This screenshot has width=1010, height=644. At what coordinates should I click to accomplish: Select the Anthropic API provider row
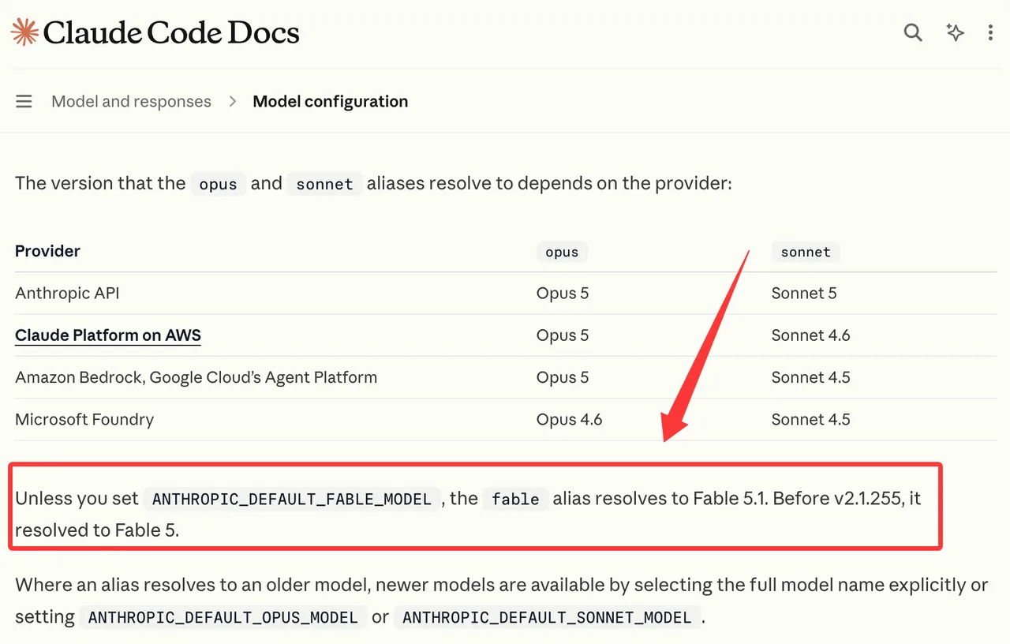(506, 294)
